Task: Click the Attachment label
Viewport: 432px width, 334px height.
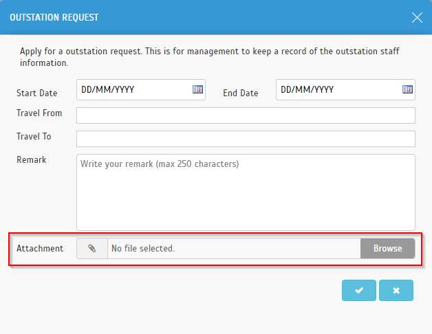Action: click(x=40, y=248)
